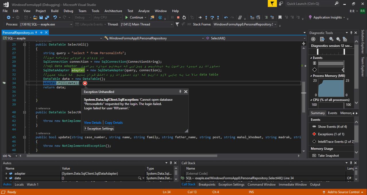
Task: Click the Step Into arrow icon
Action: (x=206, y=17)
